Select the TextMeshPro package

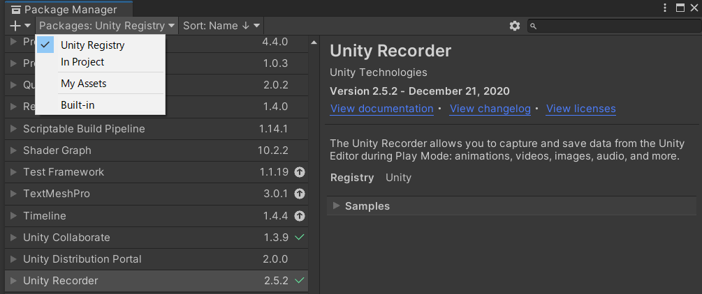tap(156, 194)
